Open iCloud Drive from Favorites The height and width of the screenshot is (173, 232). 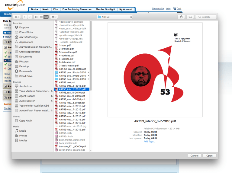(26, 32)
